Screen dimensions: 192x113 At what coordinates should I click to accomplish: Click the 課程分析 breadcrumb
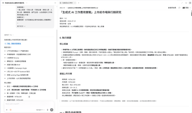[x=62, y=8]
